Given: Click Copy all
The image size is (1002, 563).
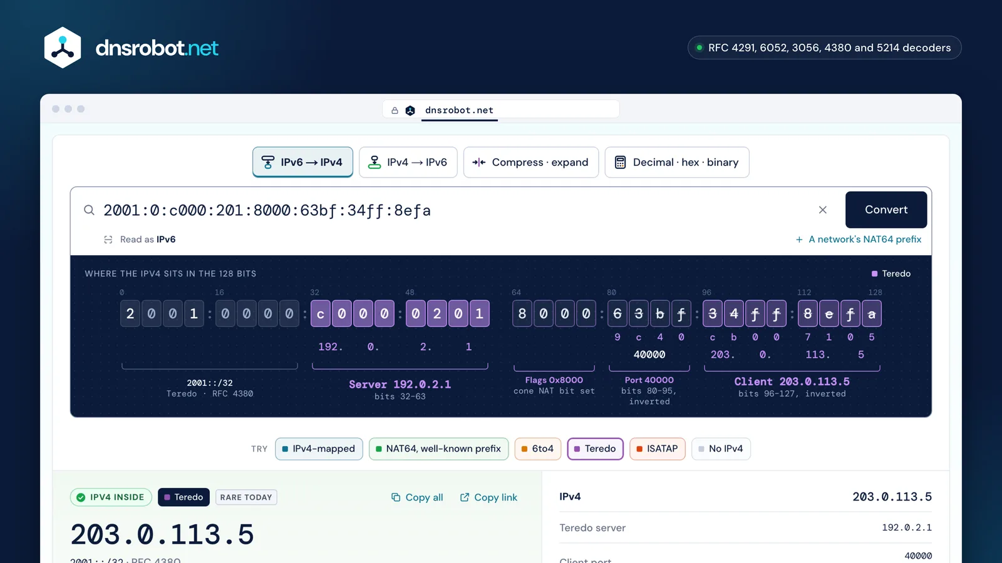Looking at the screenshot, I should click(417, 497).
